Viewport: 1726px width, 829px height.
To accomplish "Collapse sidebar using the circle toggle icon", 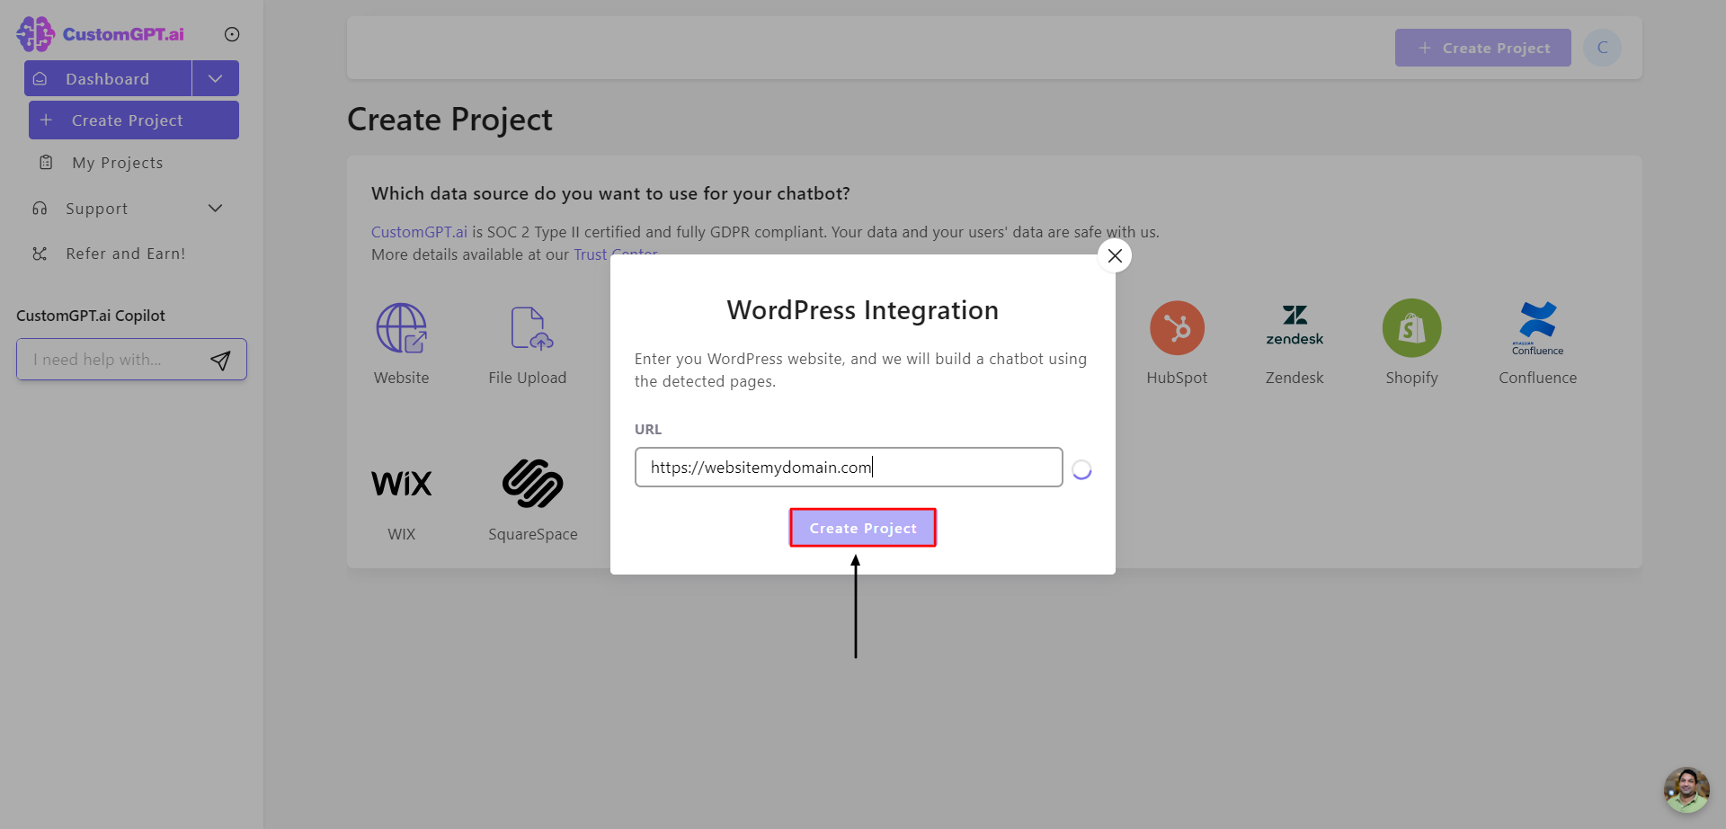I will pos(232,34).
